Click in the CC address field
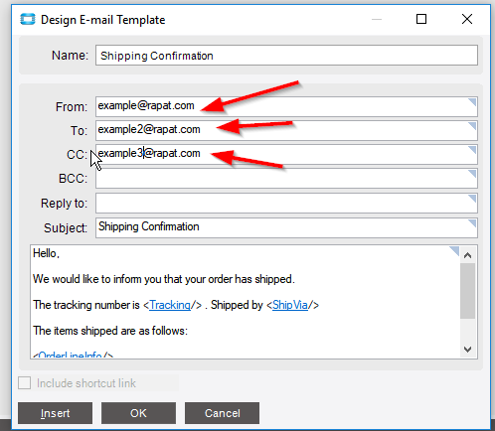Screen dimensions: 495x431 point(286,154)
